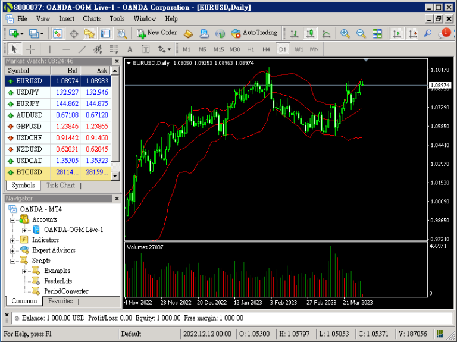Open the Charts menu
Screen dimensions: 457x342
click(92, 18)
